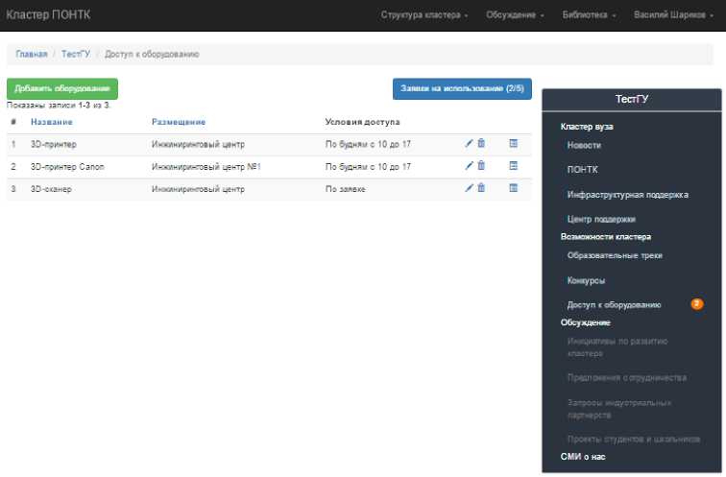This screenshot has height=477, width=726.
Task: Edit the 3D-сканер entry with pencil icon
Action: coord(469,188)
